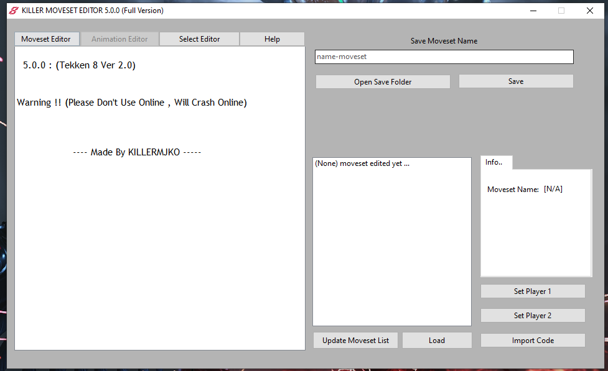Click the 'Made By KILLERMJKO' credit text
608x371 pixels.
pyautogui.click(x=137, y=152)
